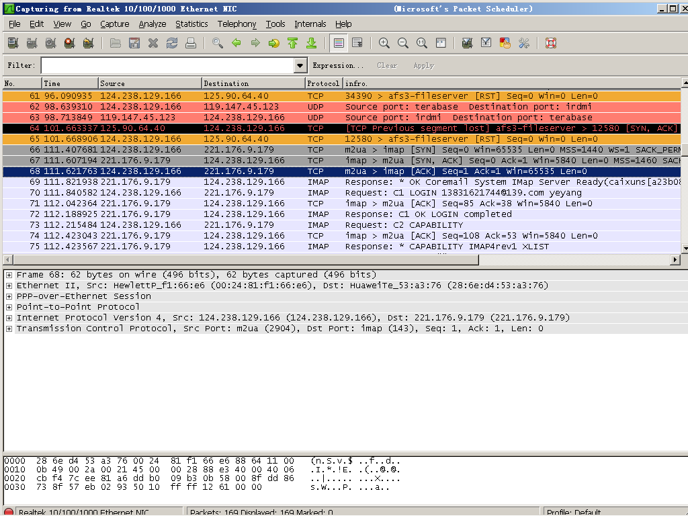688x516 pixels.
Task: Click the Clear filter button
Action: coord(387,65)
